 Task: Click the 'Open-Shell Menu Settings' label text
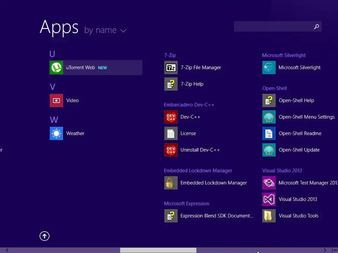307,117
